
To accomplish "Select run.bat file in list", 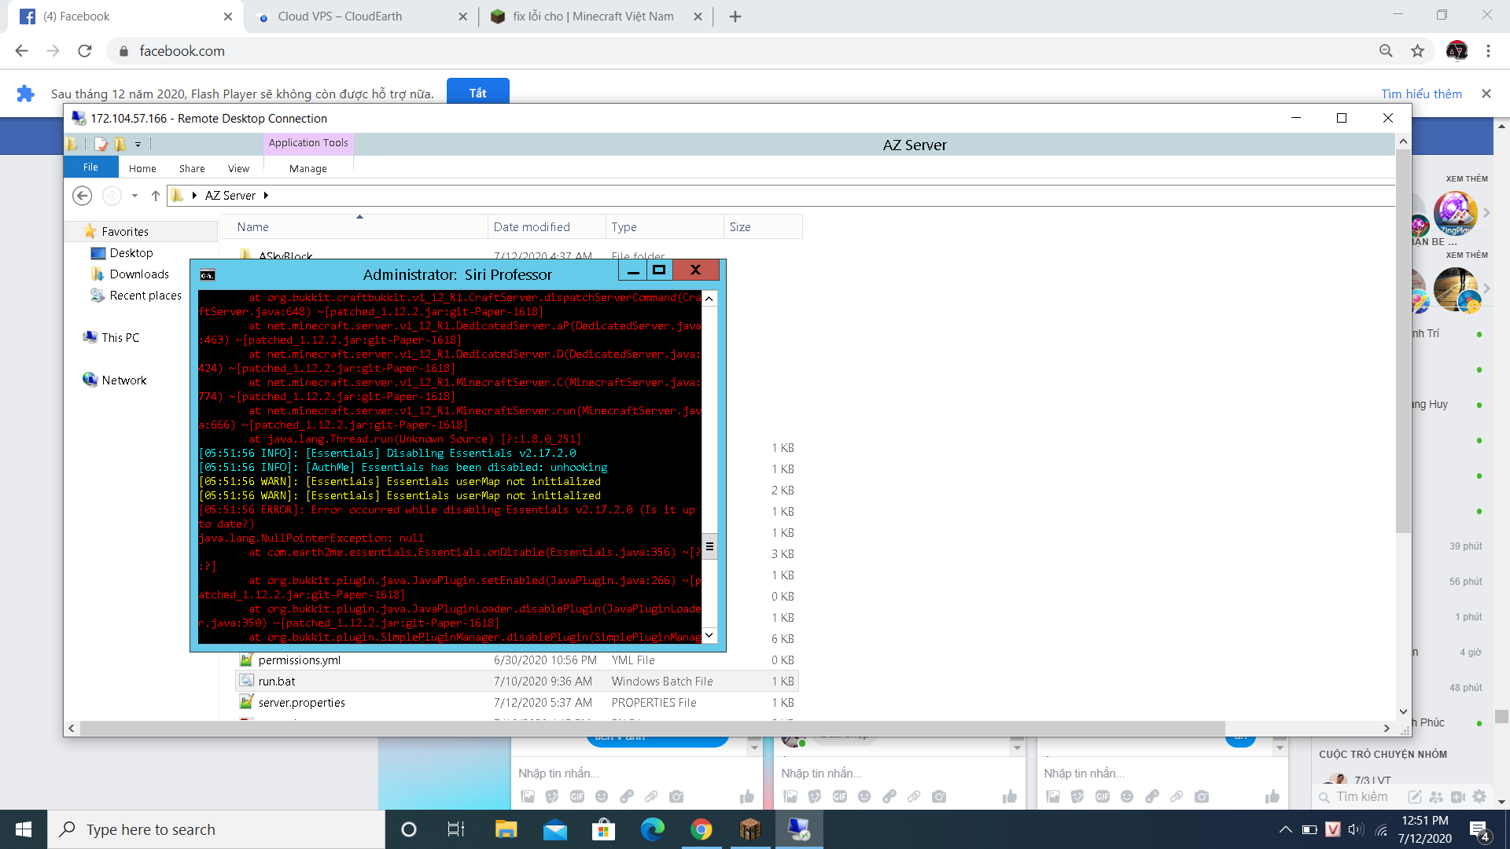I will tap(277, 682).
